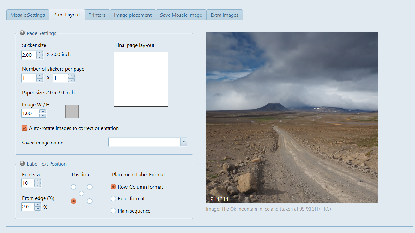Click the gray image ratio preview square
This screenshot has width=415, height=233.
click(72, 111)
